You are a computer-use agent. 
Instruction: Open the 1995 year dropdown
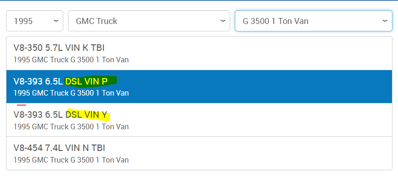click(35, 21)
